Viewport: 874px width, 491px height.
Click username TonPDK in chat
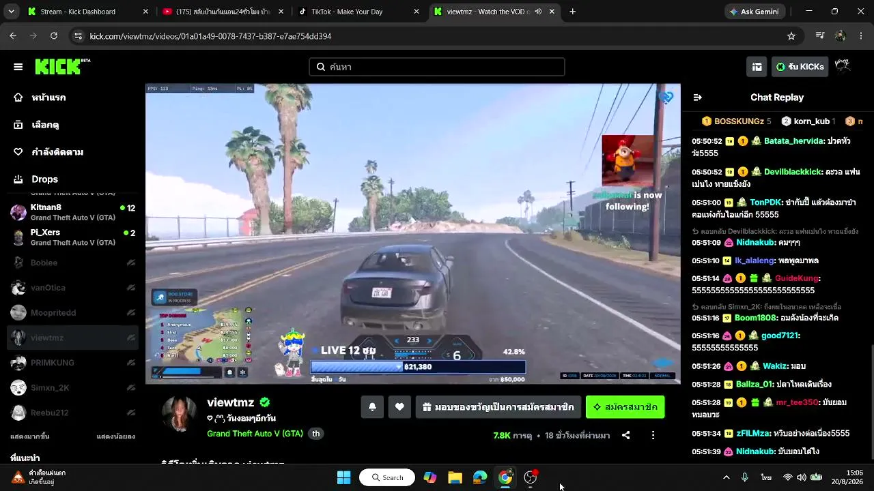[x=765, y=203]
